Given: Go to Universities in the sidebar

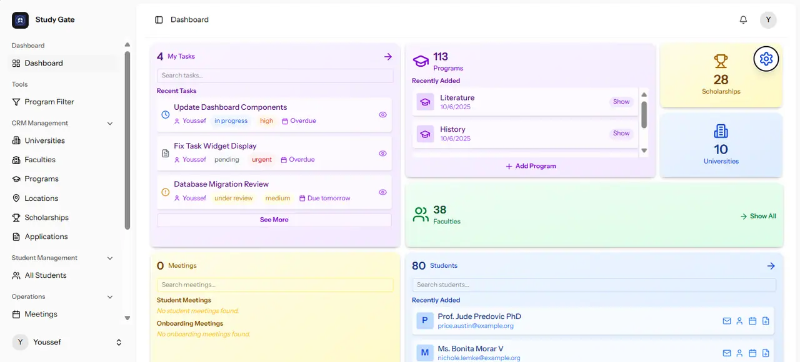Looking at the screenshot, I should 64,140.
